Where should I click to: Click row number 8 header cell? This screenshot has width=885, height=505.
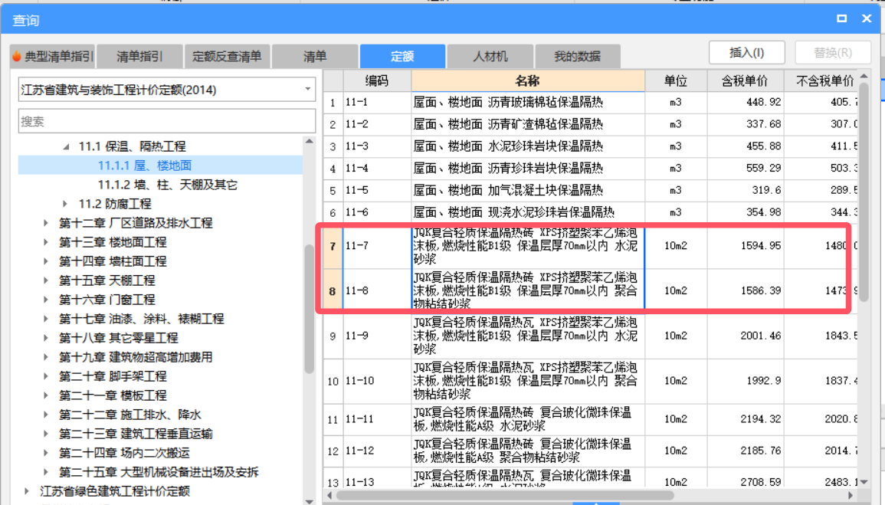pos(333,290)
